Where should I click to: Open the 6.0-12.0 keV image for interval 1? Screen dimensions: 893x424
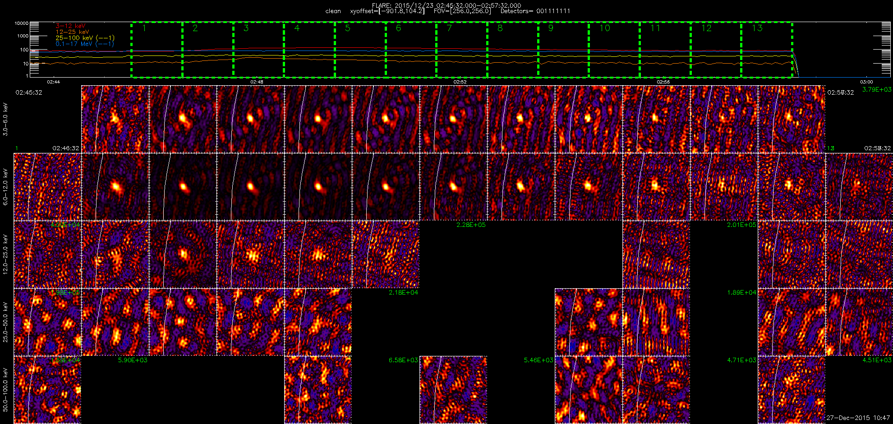coord(47,187)
